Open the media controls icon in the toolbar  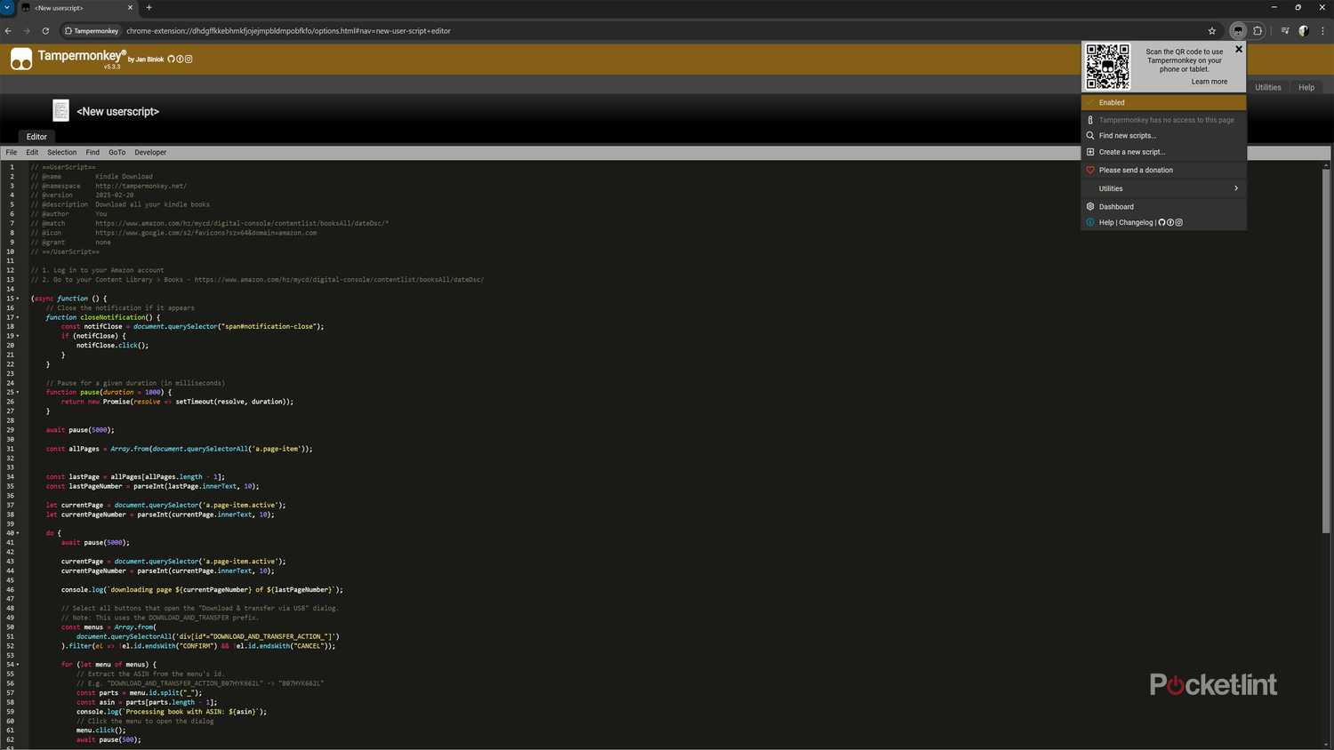tap(1285, 30)
